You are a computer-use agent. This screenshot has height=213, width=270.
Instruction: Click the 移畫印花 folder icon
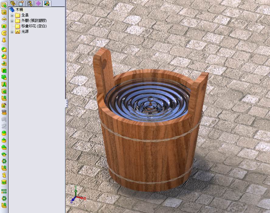(x=18, y=26)
